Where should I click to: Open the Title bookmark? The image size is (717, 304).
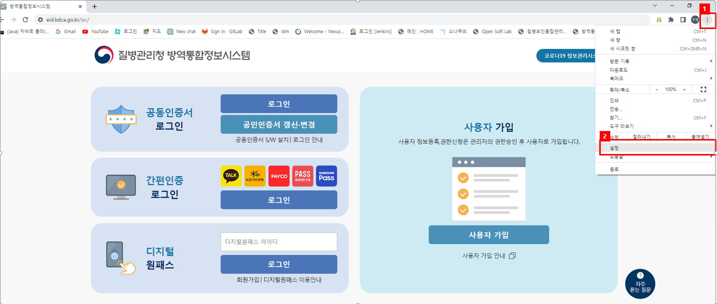click(x=258, y=31)
